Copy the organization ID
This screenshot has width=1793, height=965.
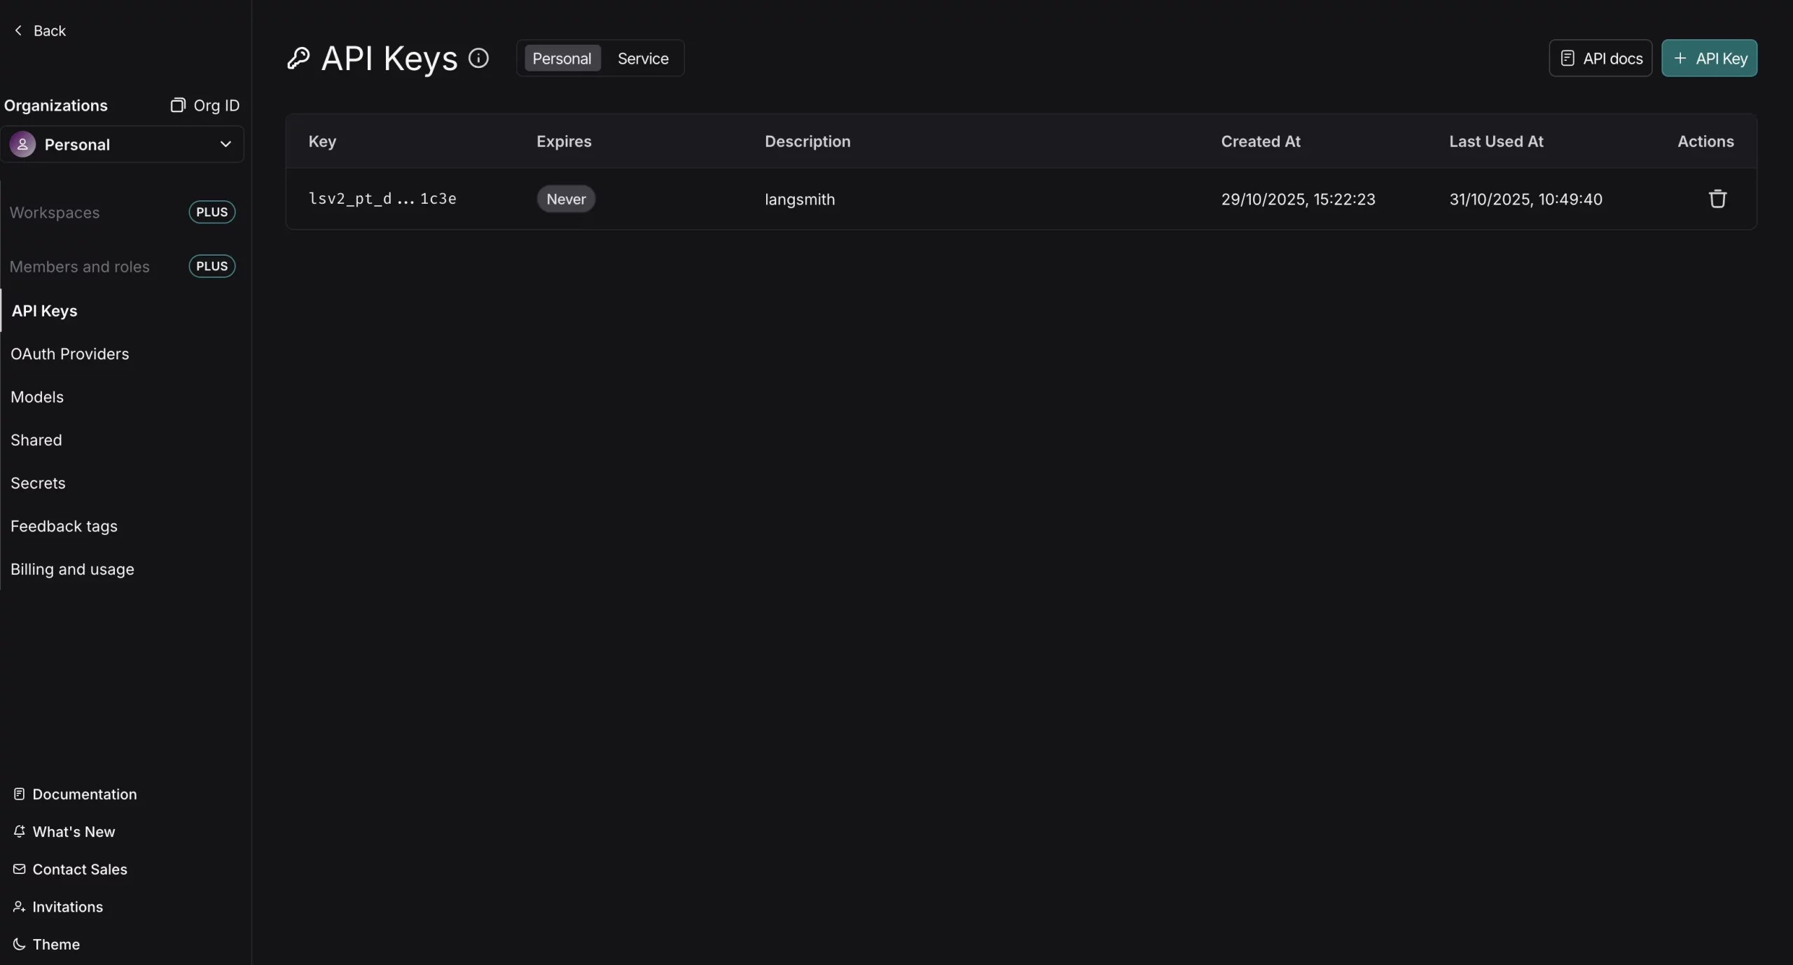pos(204,105)
